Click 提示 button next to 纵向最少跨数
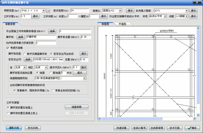This screenshot has height=133, width=203. tap(194, 11)
